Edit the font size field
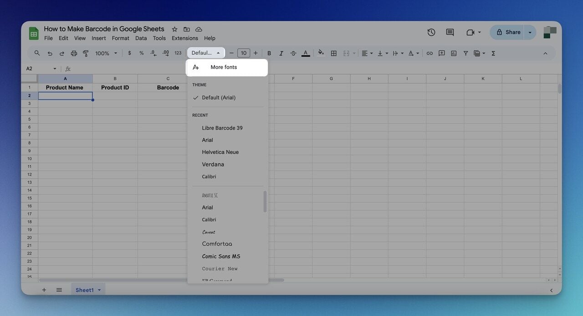This screenshot has width=583, height=316. click(x=244, y=53)
